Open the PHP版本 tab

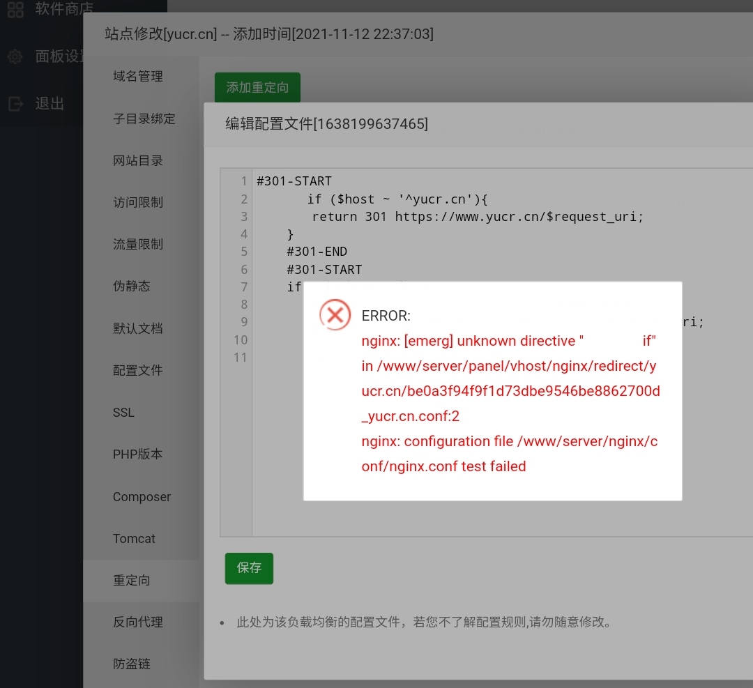click(138, 454)
